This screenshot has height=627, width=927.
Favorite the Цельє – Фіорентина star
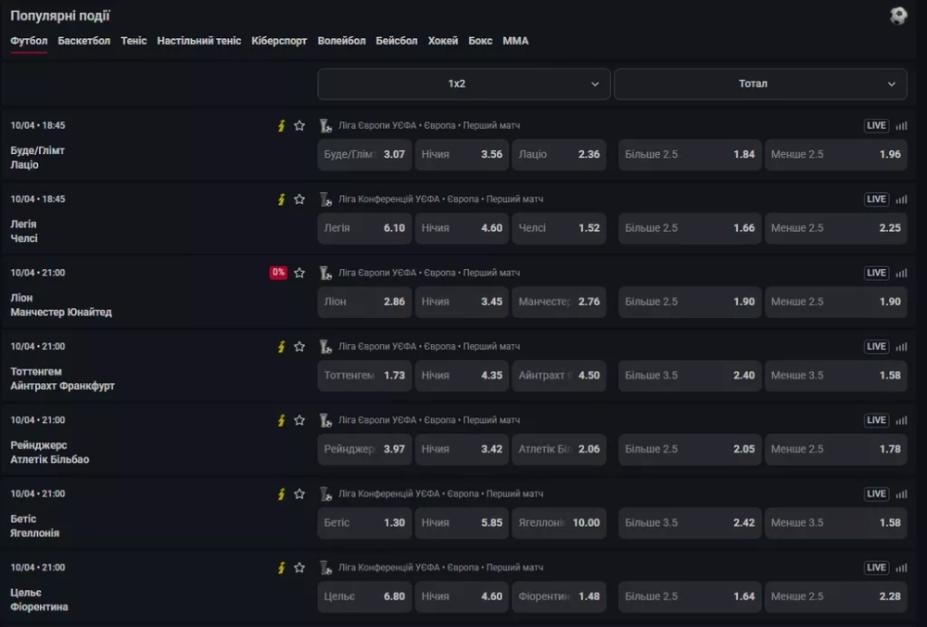tap(299, 568)
